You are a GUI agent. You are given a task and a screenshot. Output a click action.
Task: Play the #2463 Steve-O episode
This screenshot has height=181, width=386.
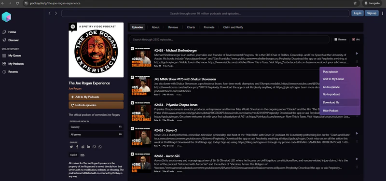click(x=357, y=134)
